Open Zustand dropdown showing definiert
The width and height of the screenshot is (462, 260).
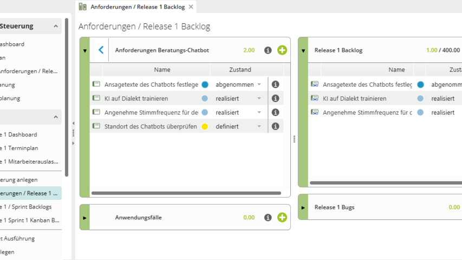(259, 126)
